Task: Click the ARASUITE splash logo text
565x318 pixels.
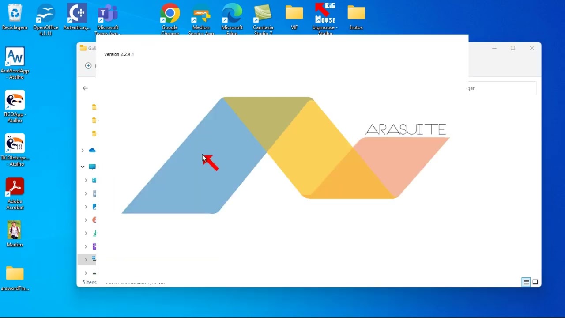Action: (x=406, y=129)
